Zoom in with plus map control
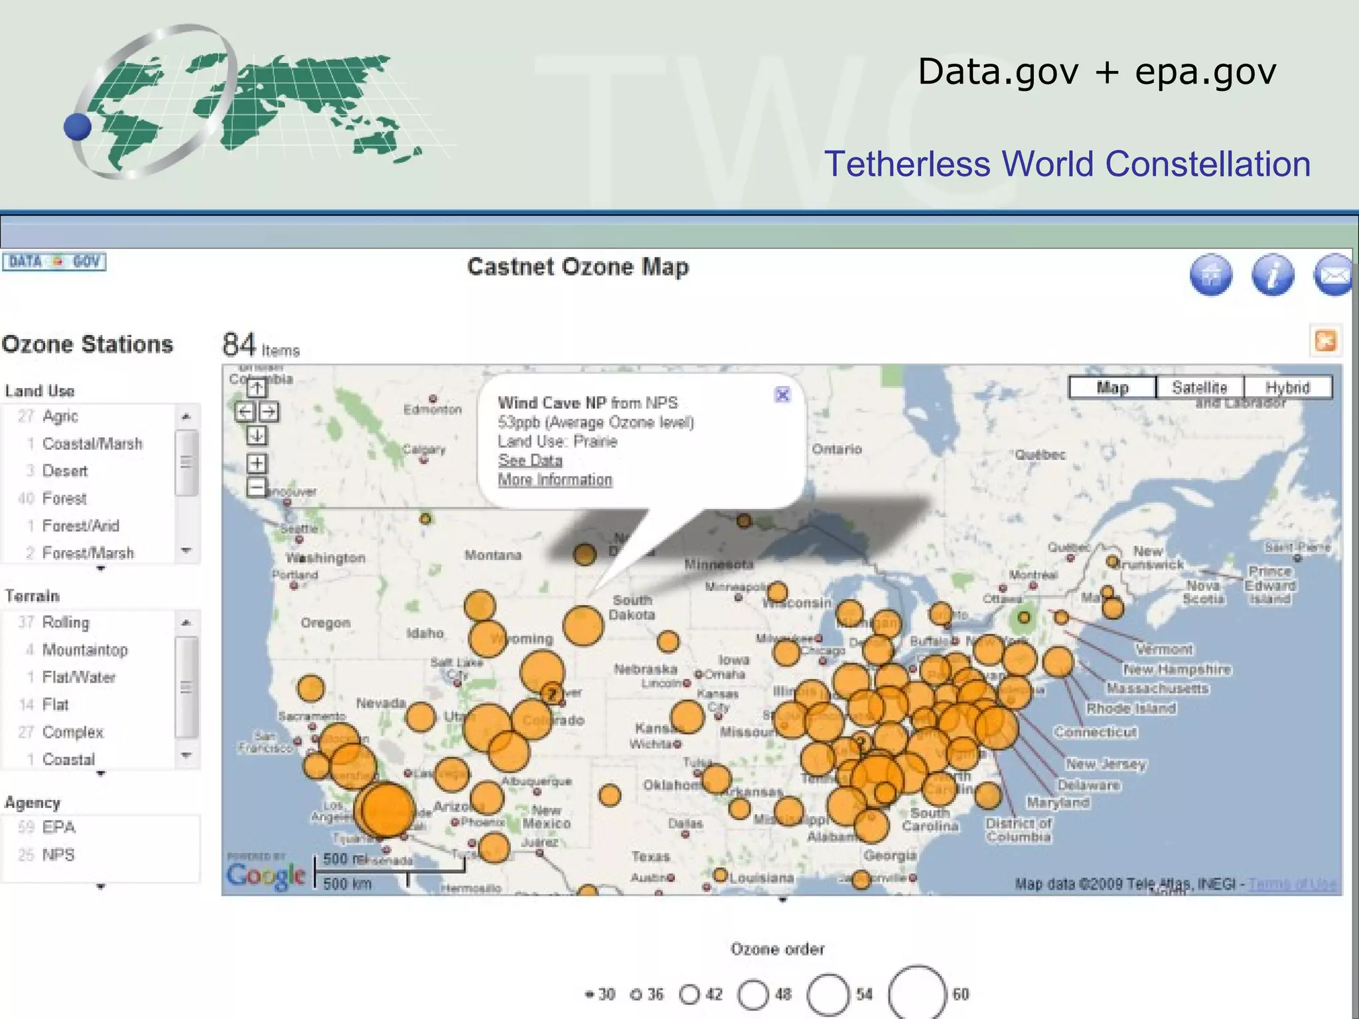This screenshot has width=1359, height=1019. point(257,463)
